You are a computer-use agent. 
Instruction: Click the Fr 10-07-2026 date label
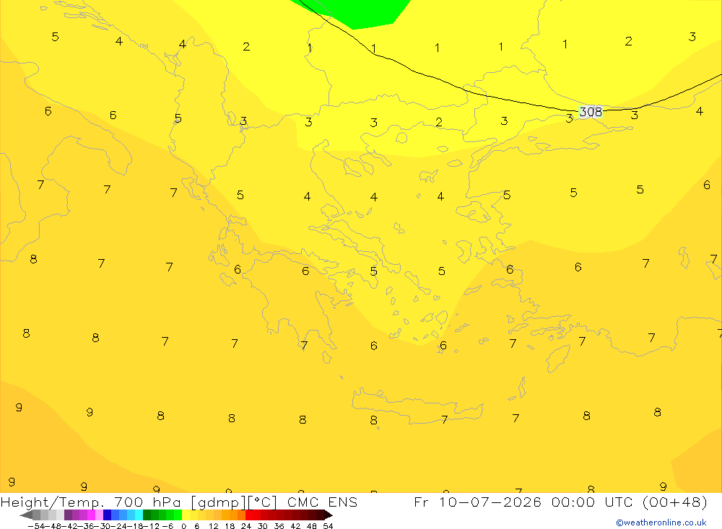click(x=477, y=502)
